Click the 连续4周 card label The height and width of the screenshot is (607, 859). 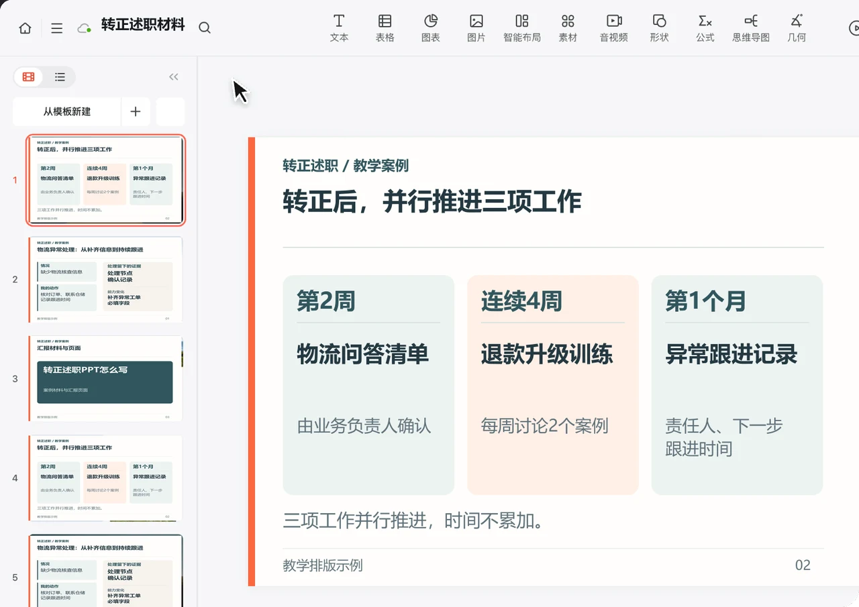point(521,302)
